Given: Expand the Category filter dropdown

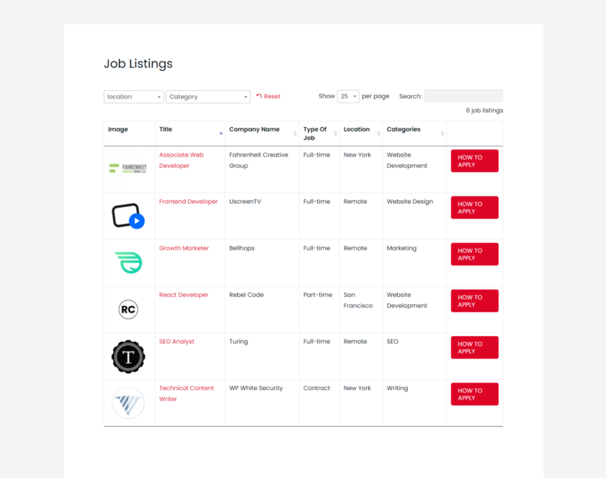Looking at the screenshot, I should click(x=208, y=97).
